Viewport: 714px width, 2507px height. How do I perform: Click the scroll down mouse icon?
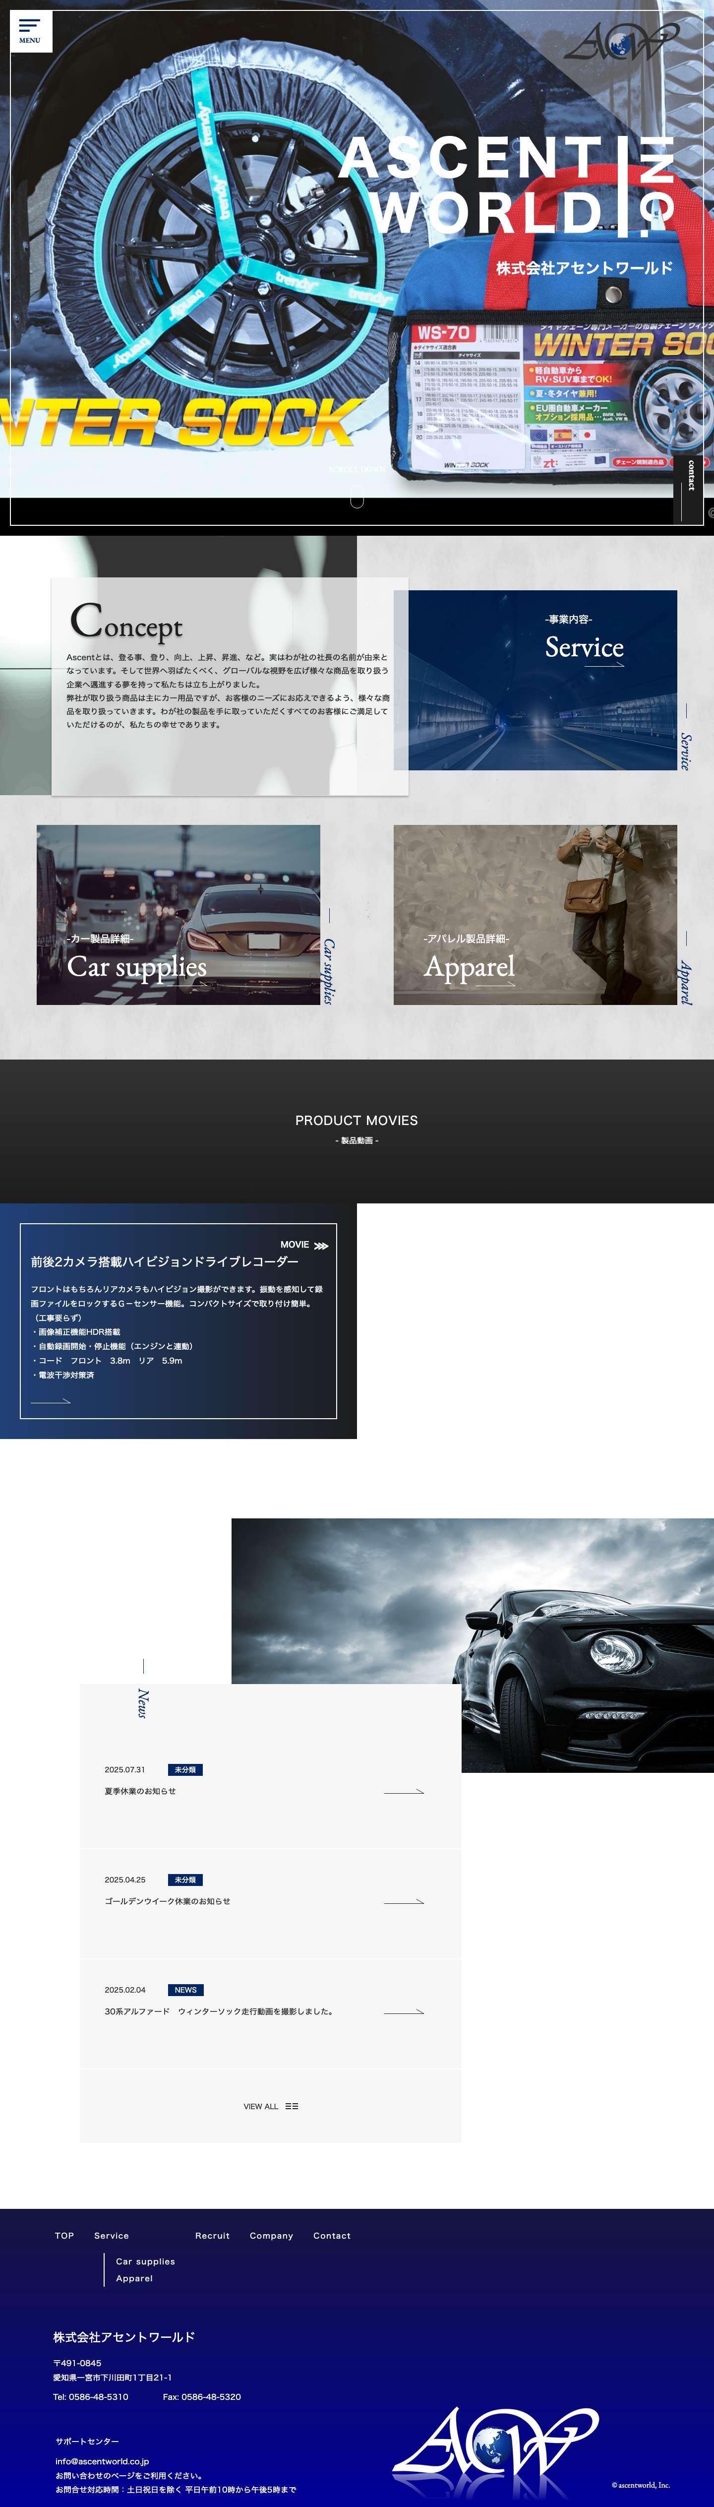tap(357, 499)
